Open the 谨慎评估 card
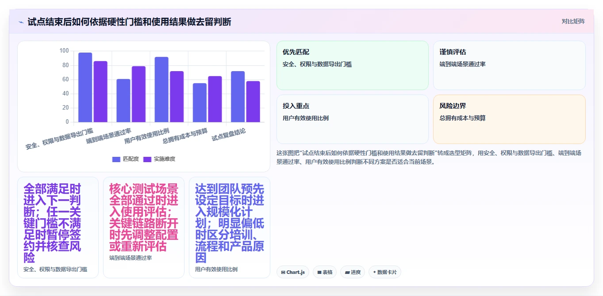Screen dimensions: 603x296 tap(509, 65)
